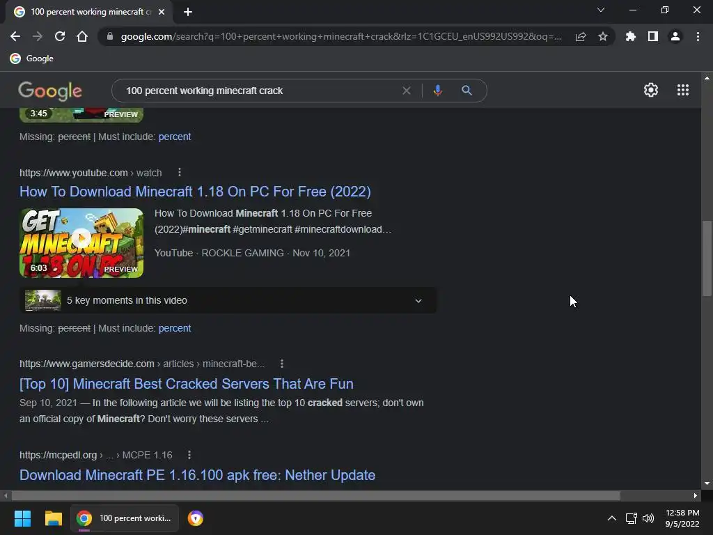Click 'percent' link under Minecraft 1.18 result

[x=175, y=329]
